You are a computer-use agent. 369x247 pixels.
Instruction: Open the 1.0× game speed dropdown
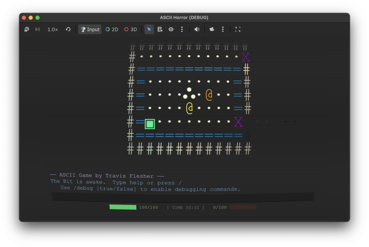53,29
